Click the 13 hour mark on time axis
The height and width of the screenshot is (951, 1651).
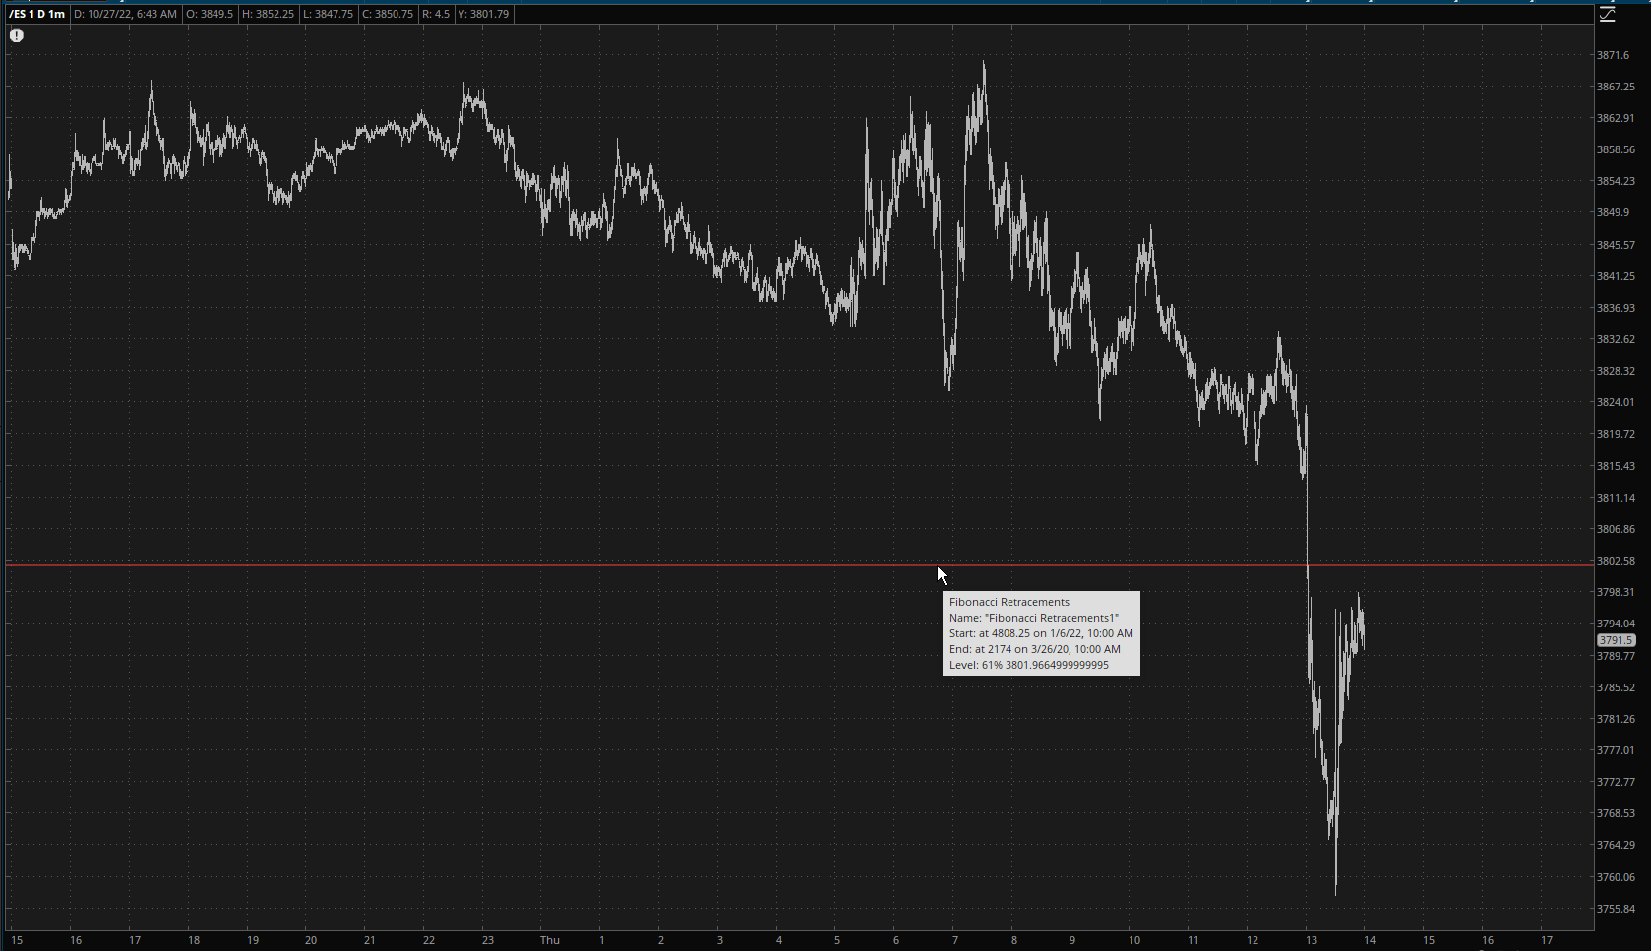(1311, 940)
